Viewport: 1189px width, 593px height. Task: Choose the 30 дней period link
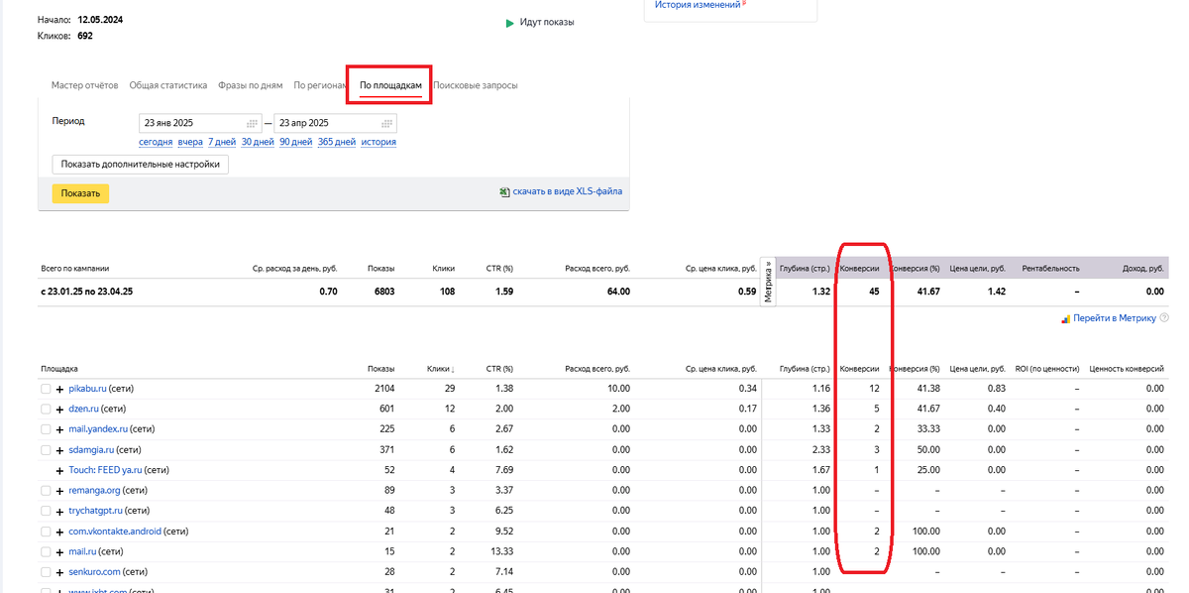(x=258, y=142)
